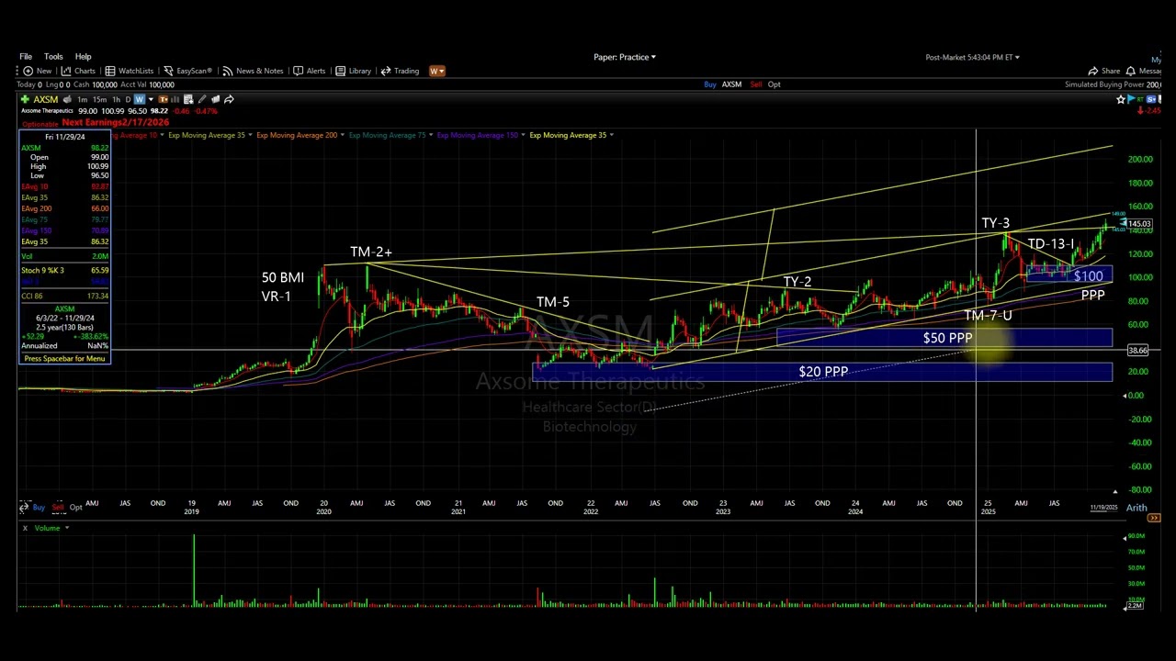
Task: Click AXSM symbol in the order bar
Action: pos(731,84)
